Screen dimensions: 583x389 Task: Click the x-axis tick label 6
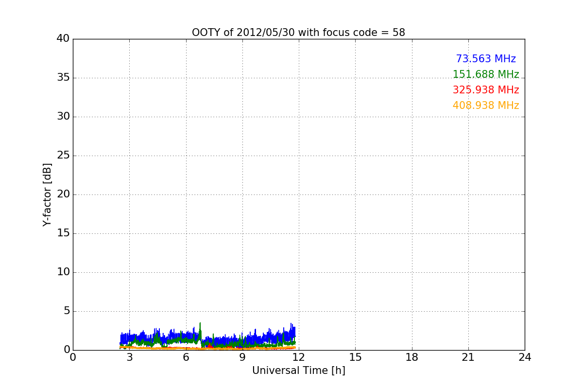click(186, 357)
